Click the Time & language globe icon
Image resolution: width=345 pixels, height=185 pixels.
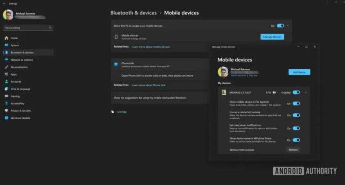coord(6,89)
